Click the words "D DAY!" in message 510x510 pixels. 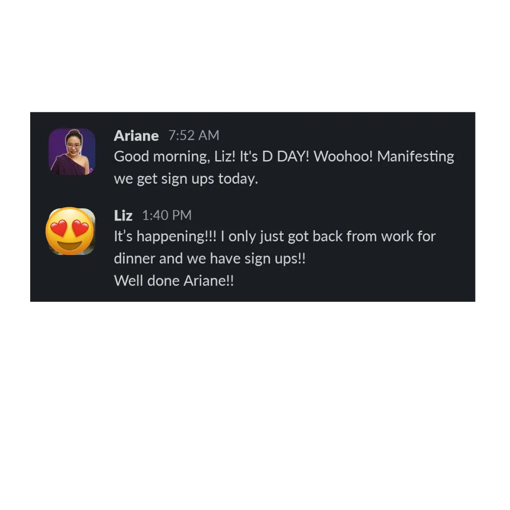click(286, 156)
